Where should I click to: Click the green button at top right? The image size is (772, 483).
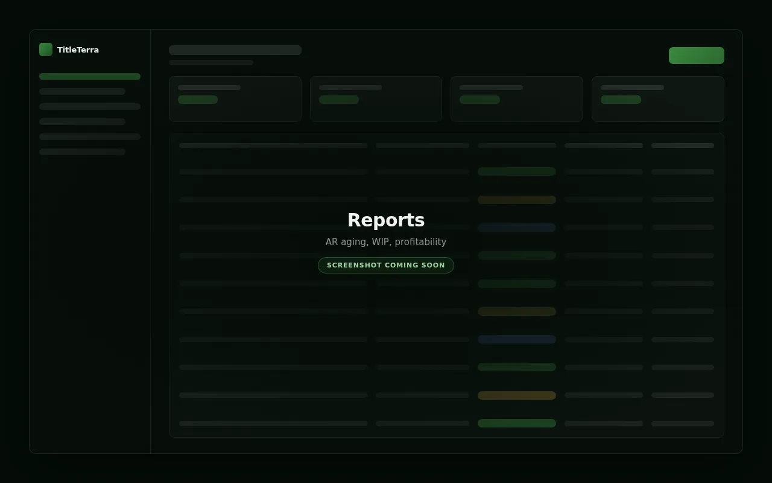(697, 56)
